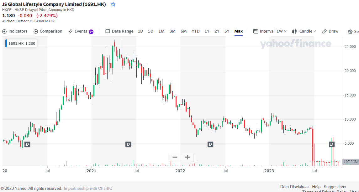Click the Candle chart icon
The height and width of the screenshot is (192, 359).
click(x=294, y=31)
